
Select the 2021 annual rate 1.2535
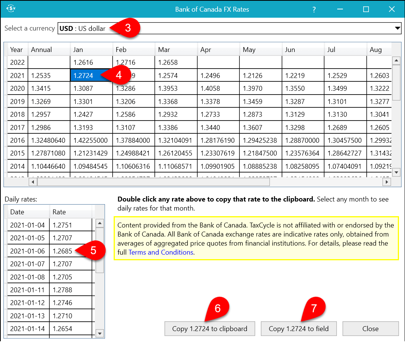[49, 75]
